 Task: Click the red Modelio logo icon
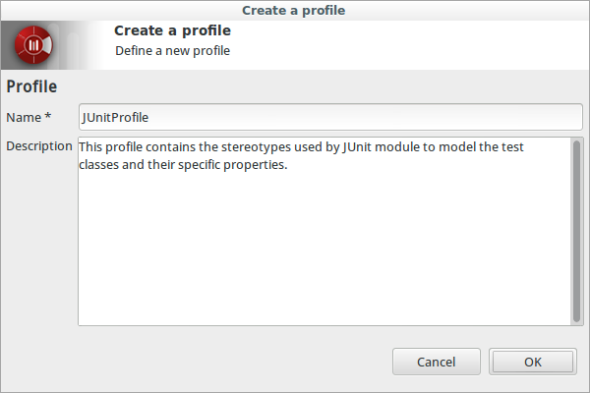[x=33, y=45]
